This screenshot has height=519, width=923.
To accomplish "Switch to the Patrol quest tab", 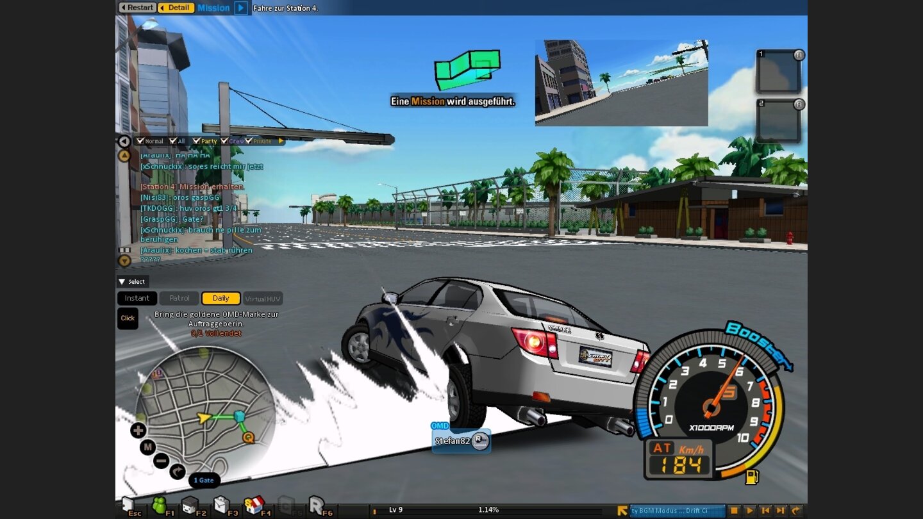I will [x=179, y=299].
